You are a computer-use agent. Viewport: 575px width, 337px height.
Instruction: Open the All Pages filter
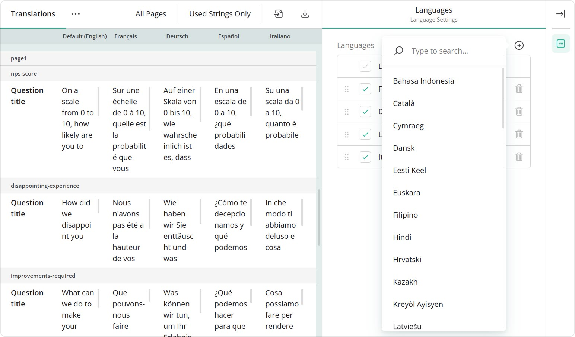[x=150, y=13]
